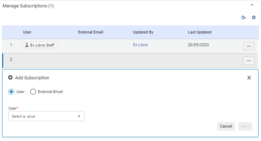Image resolution: width=261 pixels, height=141 pixels.
Task: Click the Save button
Action: pyautogui.click(x=245, y=126)
